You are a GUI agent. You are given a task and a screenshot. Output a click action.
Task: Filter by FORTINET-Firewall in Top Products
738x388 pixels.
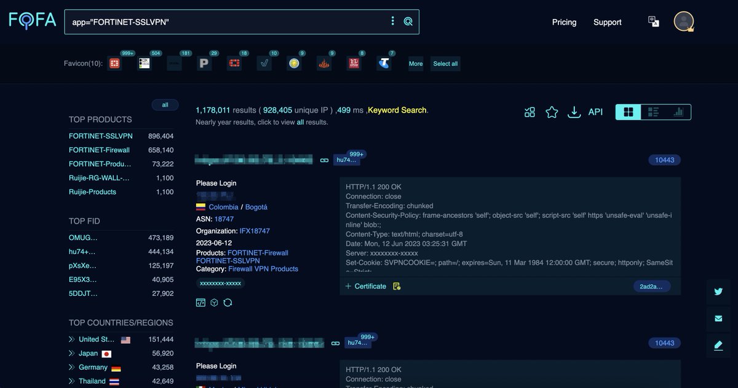[x=99, y=150]
